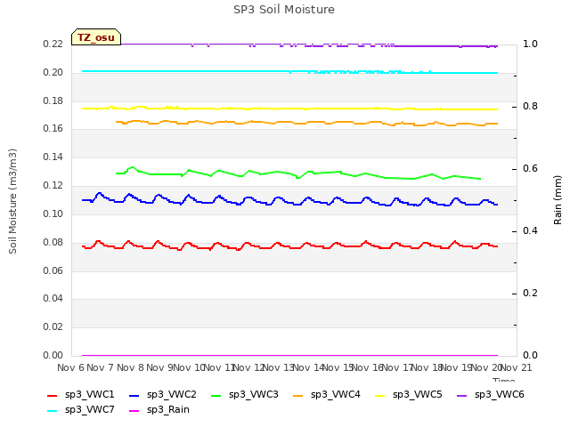Click the 0.04 left axis tick label
This screenshot has width=570, height=427.
coord(53,299)
